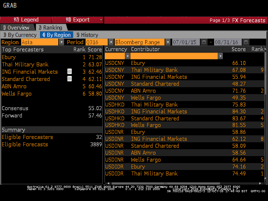Open the Contributor filter dropdown arrow
The height and width of the screenshot is (201, 268).
point(221,56)
